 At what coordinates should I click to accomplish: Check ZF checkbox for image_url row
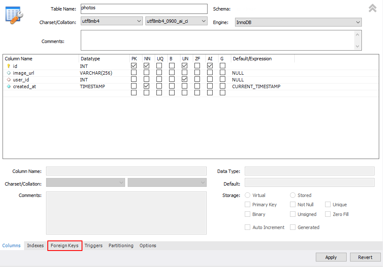point(197,73)
